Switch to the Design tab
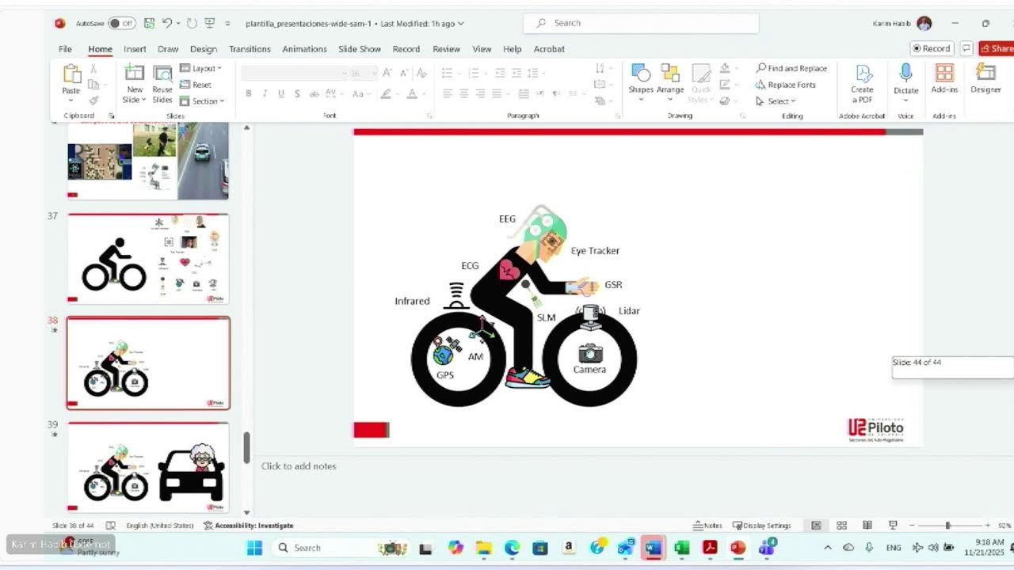The width and height of the screenshot is (1014, 570). coord(204,49)
